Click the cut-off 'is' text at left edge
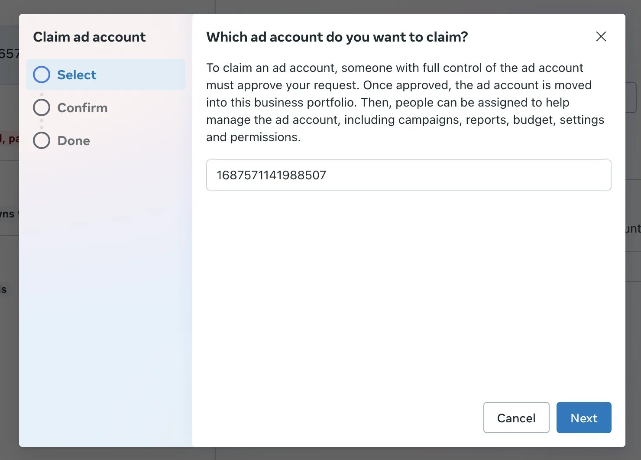 click(3, 289)
